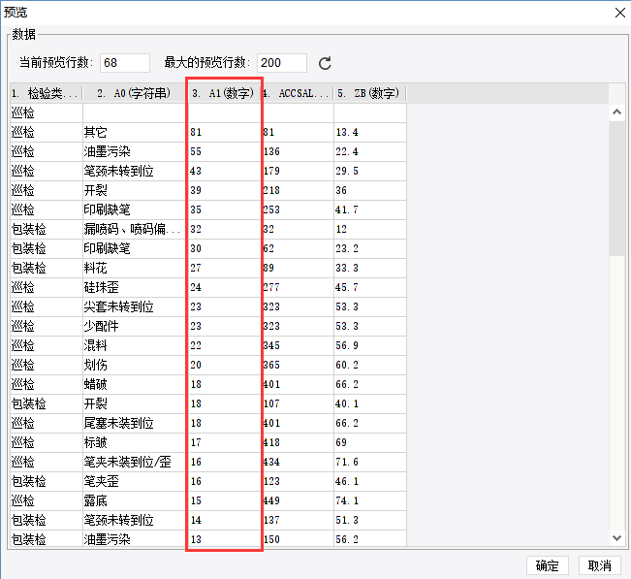Click the cell 露底
The width and height of the screenshot is (631, 579).
pos(135,500)
